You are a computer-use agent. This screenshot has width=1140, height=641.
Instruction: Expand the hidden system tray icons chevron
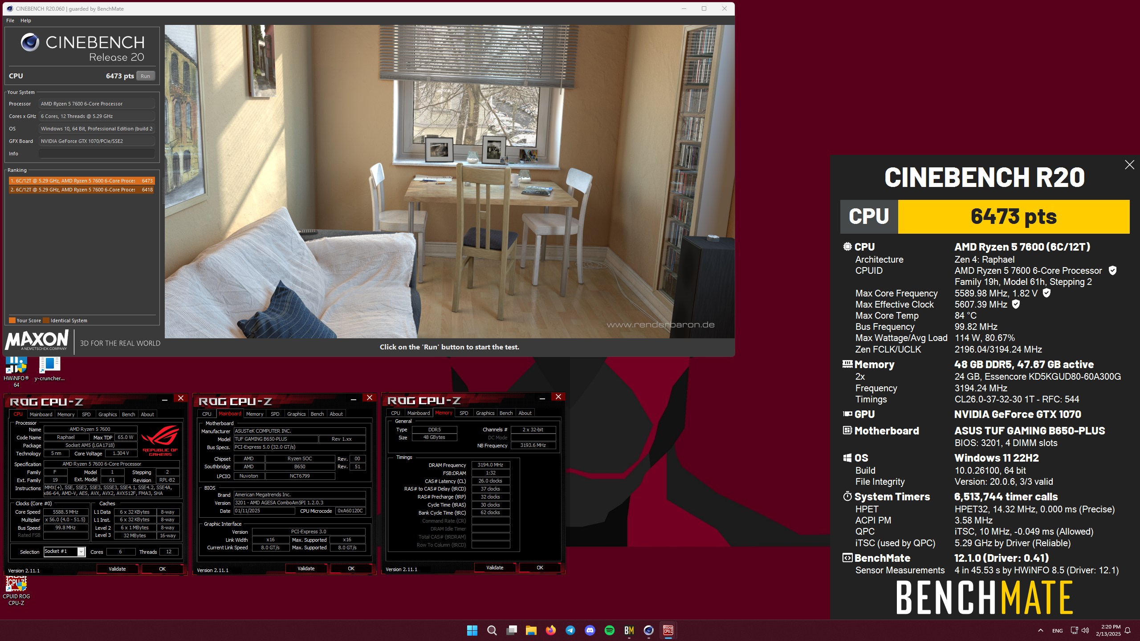click(x=1041, y=630)
